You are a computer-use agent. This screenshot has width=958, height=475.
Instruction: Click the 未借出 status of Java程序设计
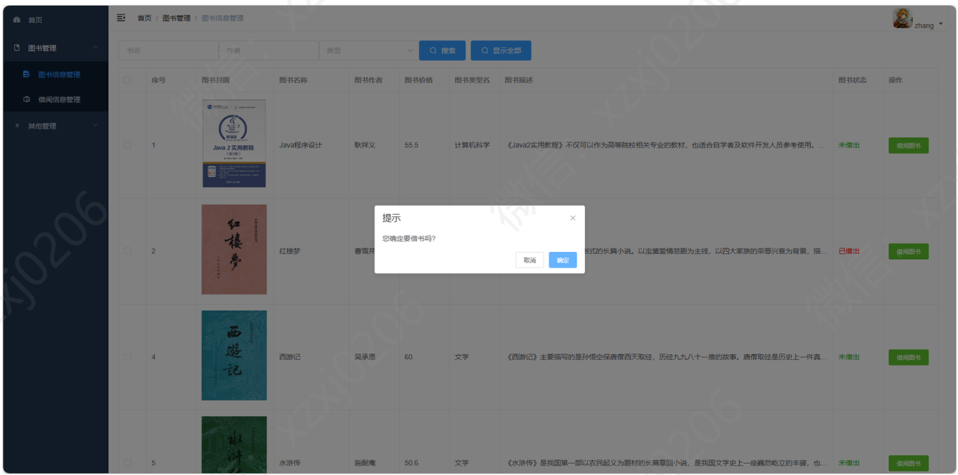pyautogui.click(x=849, y=145)
